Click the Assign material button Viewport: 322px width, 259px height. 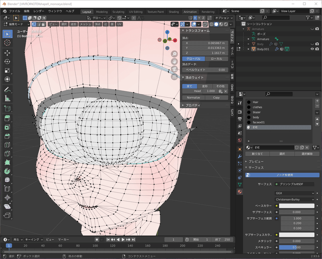257,154
